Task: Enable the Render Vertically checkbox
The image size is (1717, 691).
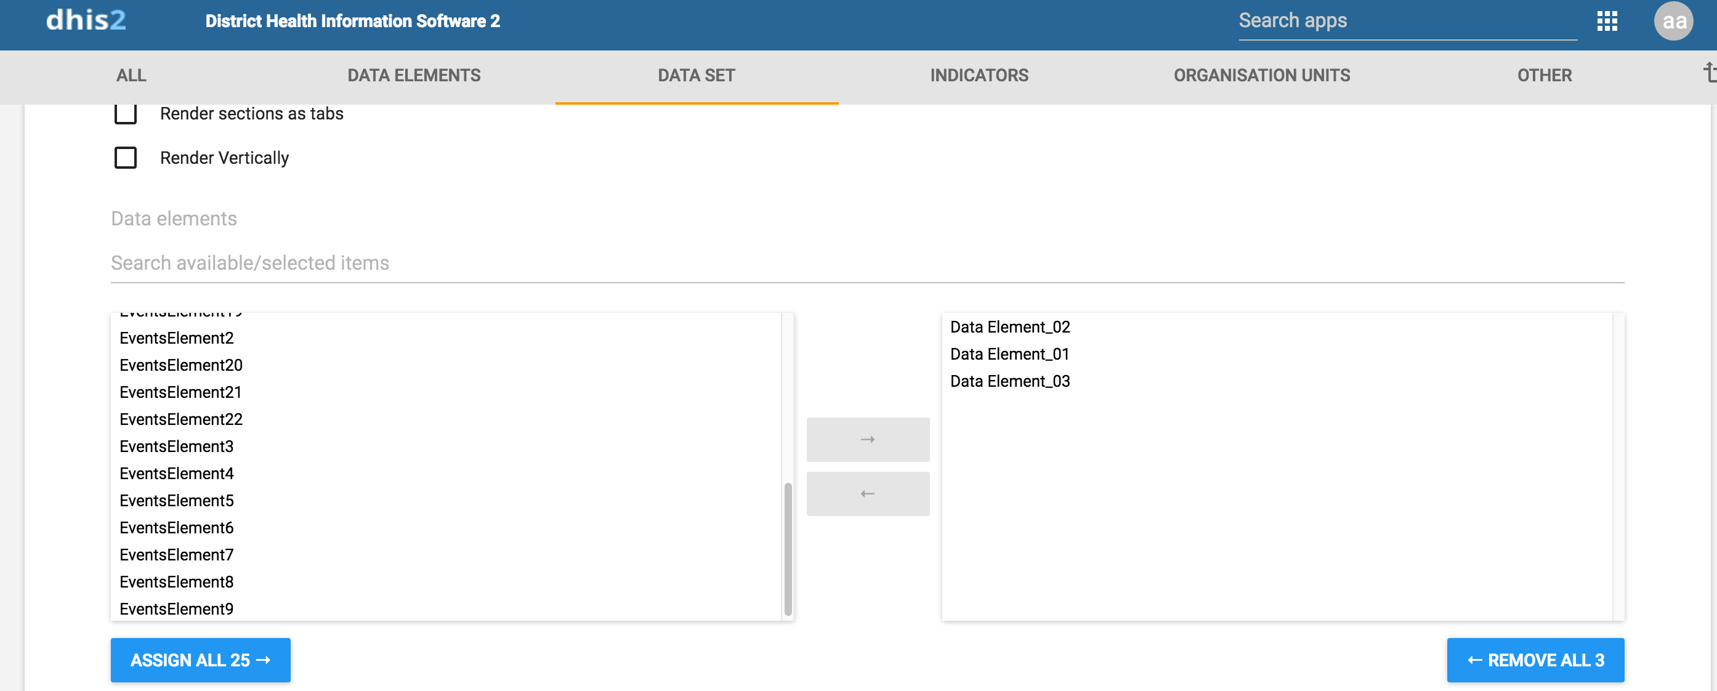Action: [125, 158]
